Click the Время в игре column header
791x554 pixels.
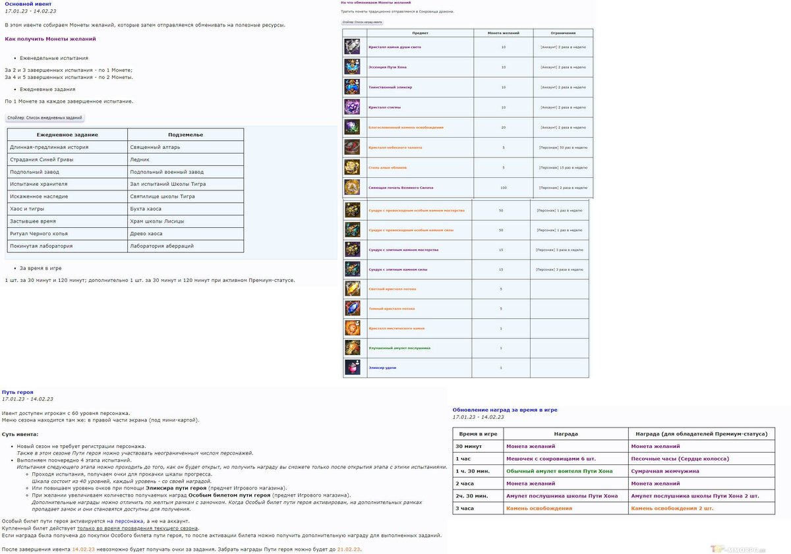(x=478, y=434)
